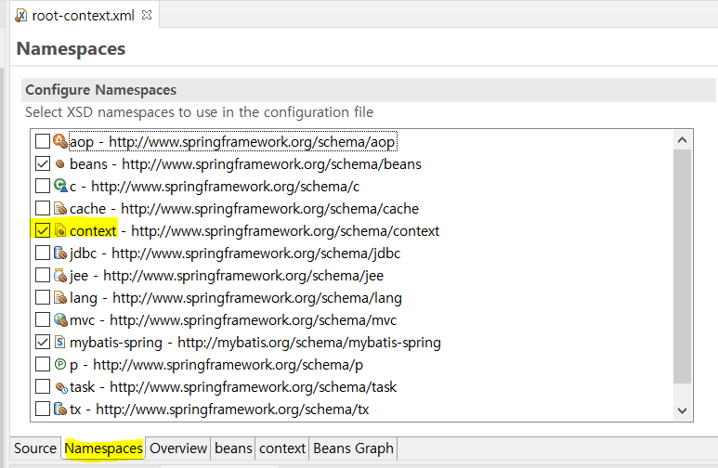Screen dimensions: 718x468
Task: Click the tx namespace icon
Action: click(60, 409)
